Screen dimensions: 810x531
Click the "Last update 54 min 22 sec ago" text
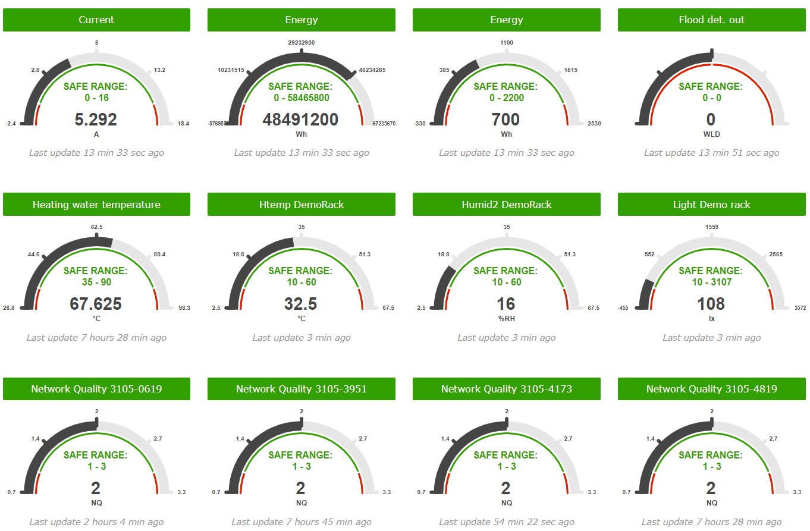506,522
